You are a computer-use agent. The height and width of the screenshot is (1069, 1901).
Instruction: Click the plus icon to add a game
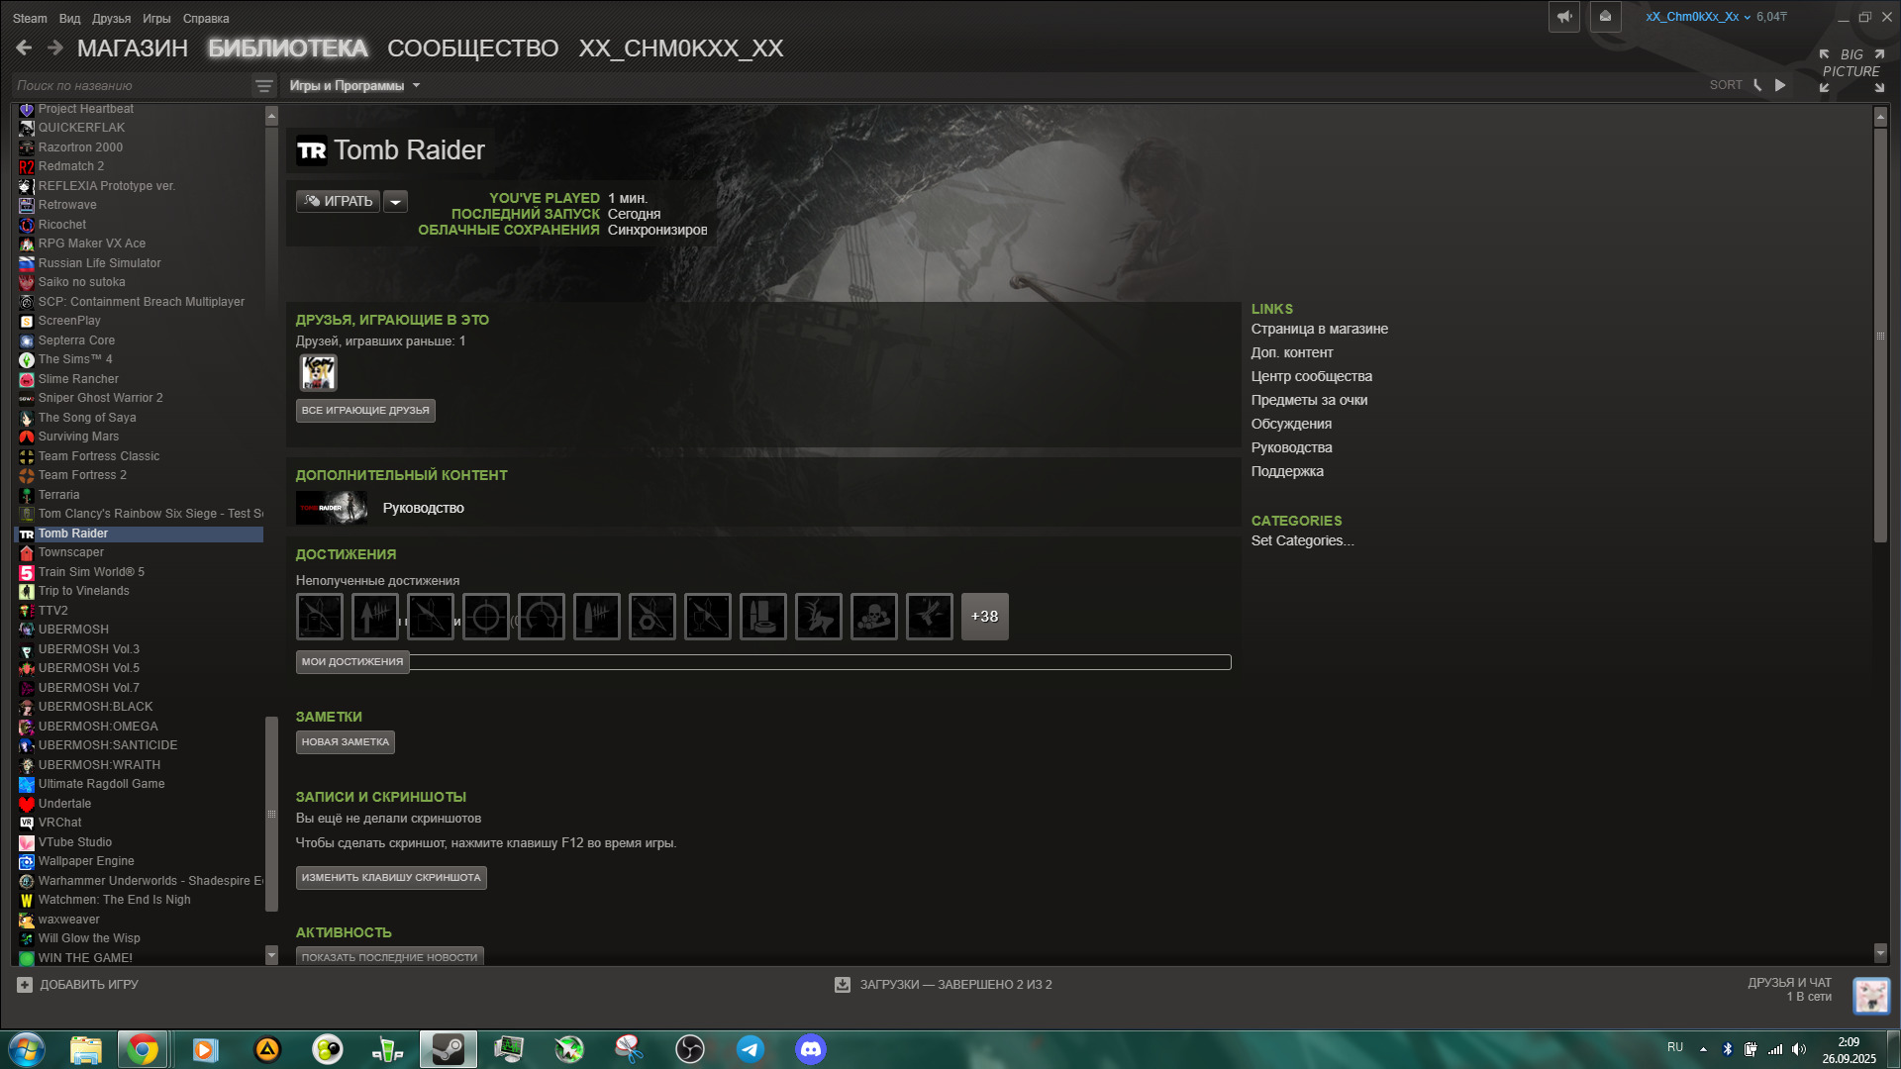coord(25,985)
